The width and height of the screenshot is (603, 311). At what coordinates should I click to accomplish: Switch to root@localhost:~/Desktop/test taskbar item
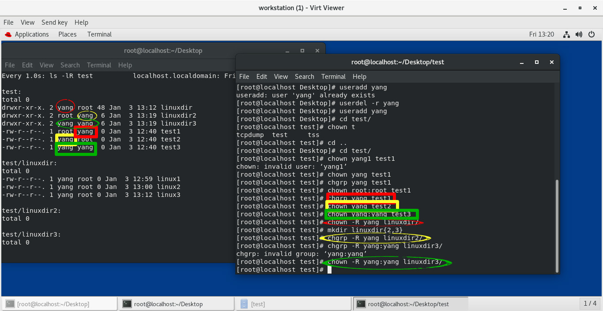point(410,304)
